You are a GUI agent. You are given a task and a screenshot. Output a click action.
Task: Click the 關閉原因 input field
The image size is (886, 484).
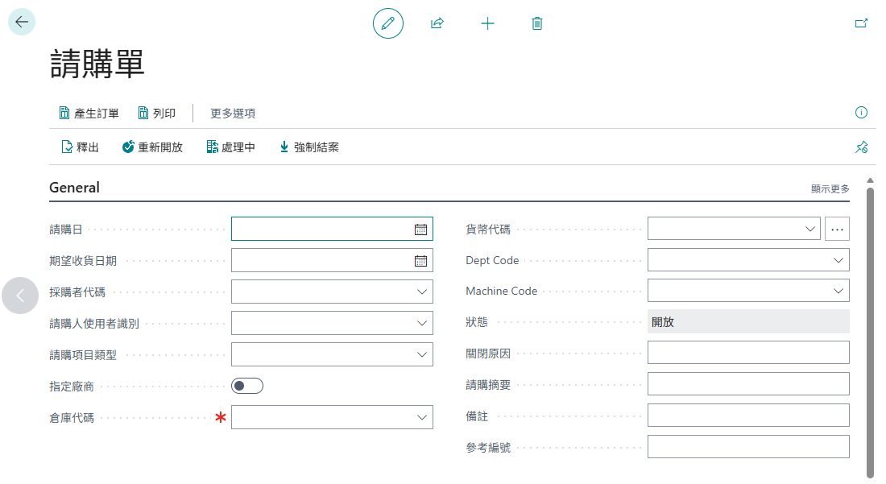click(748, 353)
